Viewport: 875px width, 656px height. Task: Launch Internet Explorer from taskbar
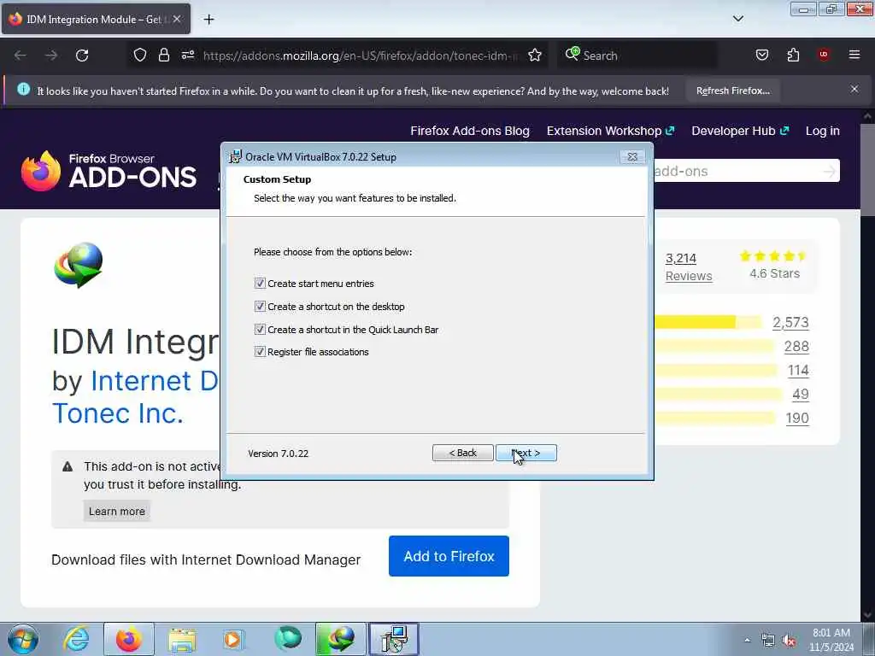point(76,639)
